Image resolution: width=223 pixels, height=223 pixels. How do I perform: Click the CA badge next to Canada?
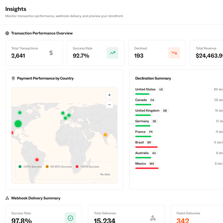[x=152, y=100]
